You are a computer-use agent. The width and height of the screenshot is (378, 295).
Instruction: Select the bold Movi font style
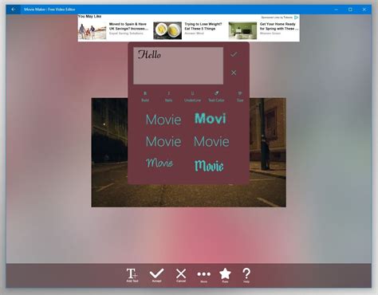point(211,118)
